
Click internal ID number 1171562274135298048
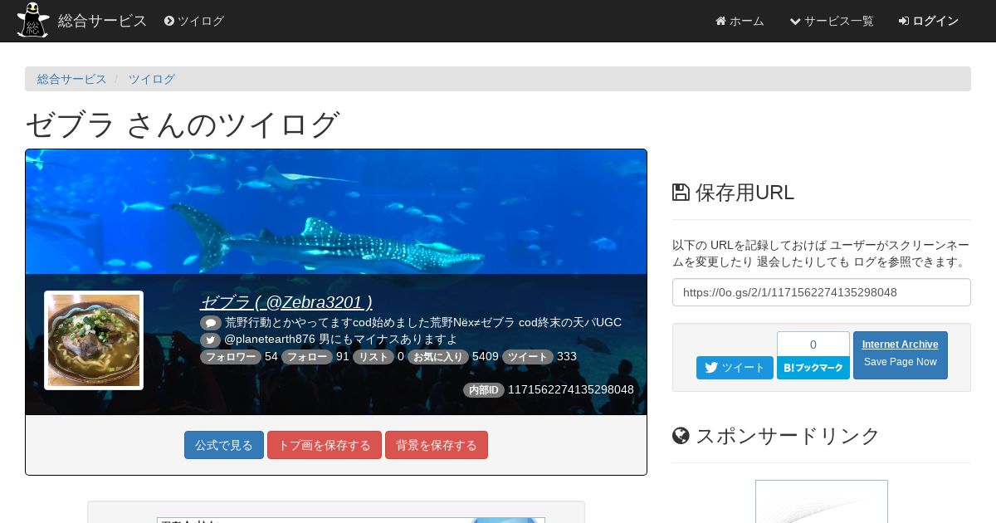pos(571,389)
